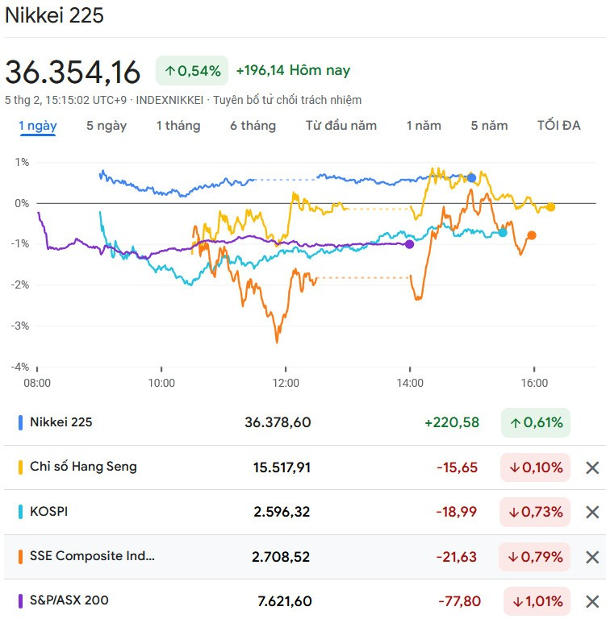Click the cyan KOSPI color marker
The height and width of the screenshot is (623, 606).
20,512
